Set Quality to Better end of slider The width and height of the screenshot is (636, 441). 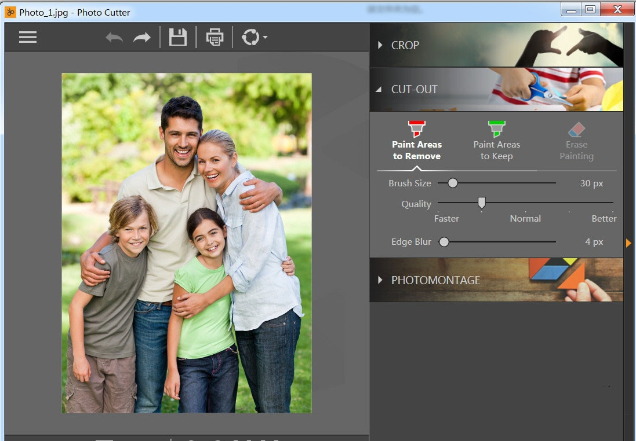pos(612,203)
